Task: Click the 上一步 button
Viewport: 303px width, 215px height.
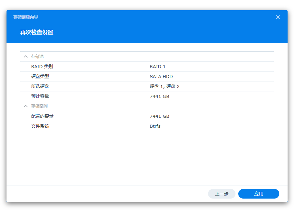Action: point(221,194)
